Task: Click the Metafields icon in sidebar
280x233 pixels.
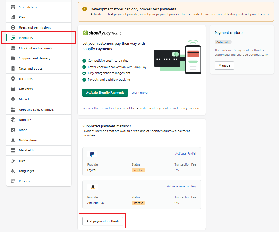Action: point(13,150)
